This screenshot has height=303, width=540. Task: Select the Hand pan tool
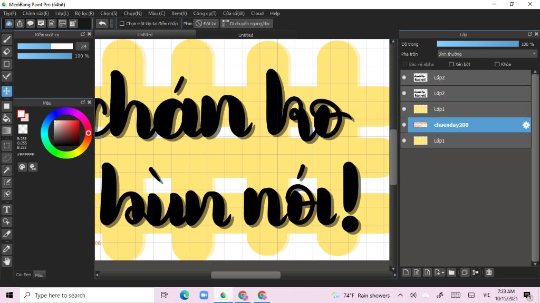(x=6, y=261)
